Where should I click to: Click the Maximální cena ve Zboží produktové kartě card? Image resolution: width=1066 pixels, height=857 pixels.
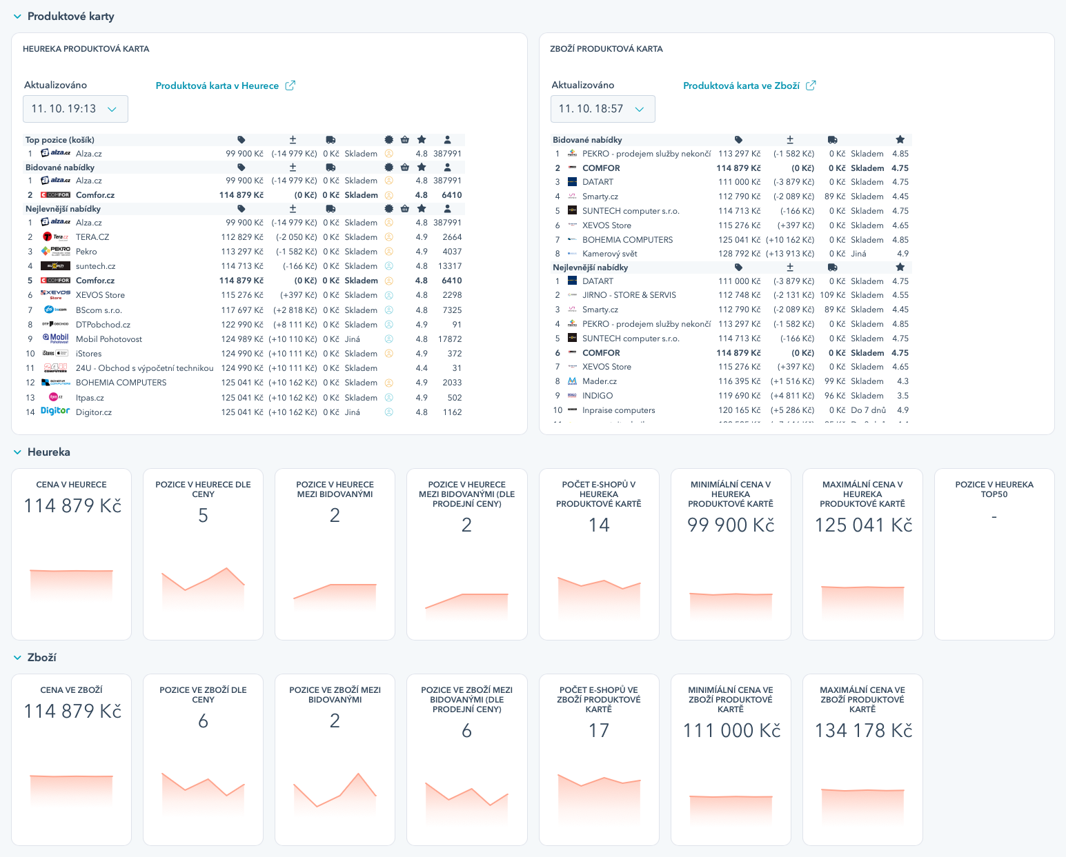(862, 760)
